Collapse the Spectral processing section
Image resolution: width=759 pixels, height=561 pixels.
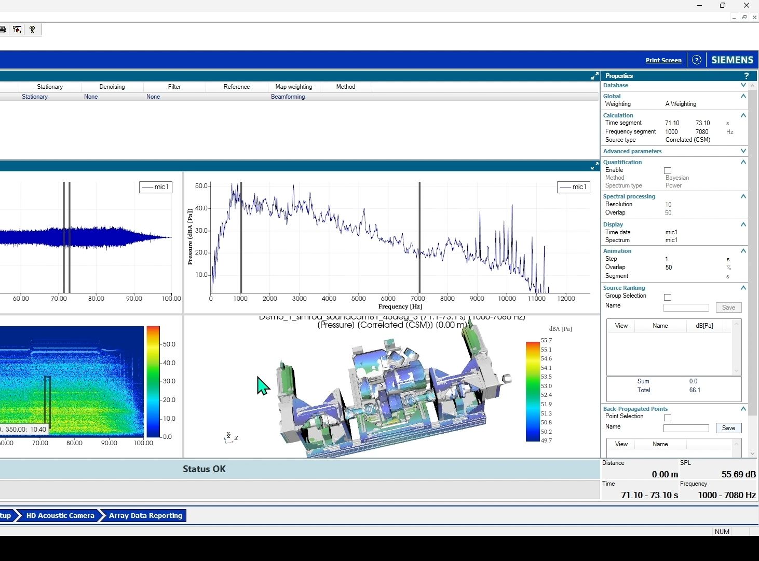click(x=743, y=196)
